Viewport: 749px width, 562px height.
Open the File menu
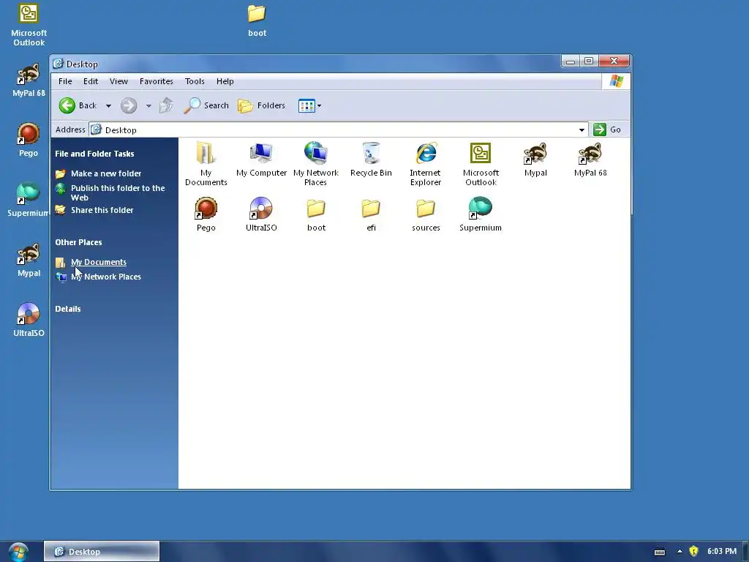[x=65, y=81]
